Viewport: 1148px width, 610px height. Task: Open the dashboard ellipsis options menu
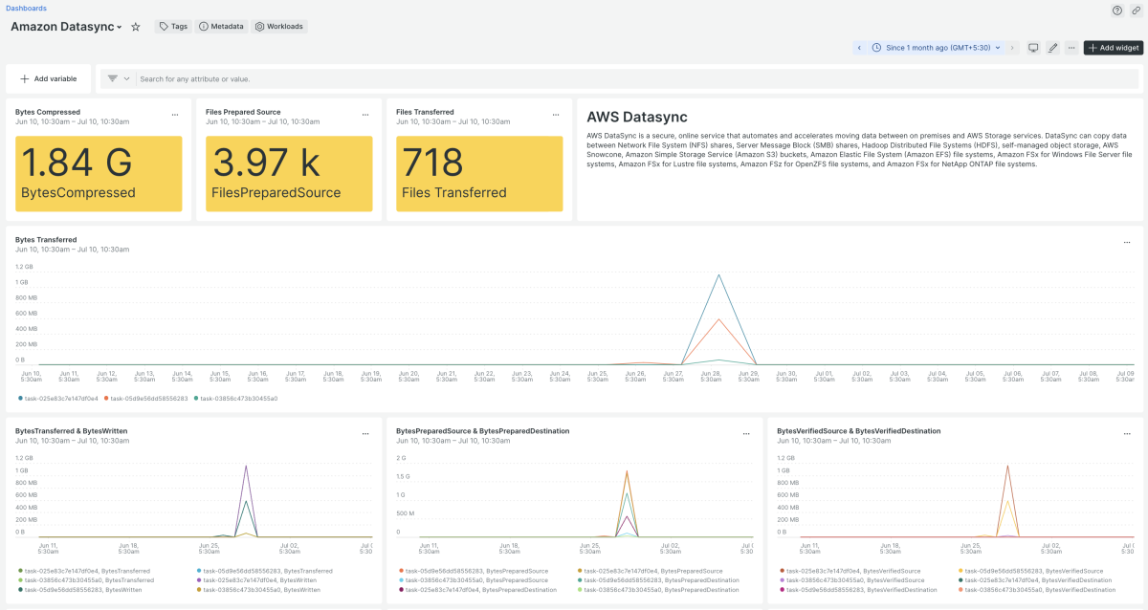pos(1071,47)
